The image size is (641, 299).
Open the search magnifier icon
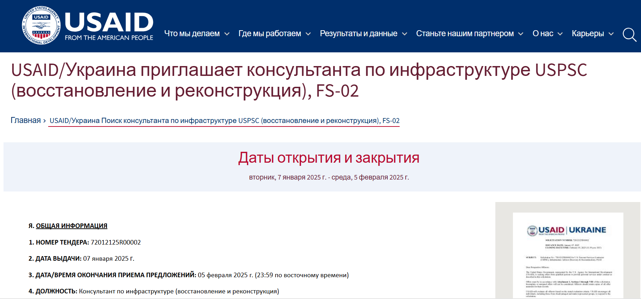[629, 35]
